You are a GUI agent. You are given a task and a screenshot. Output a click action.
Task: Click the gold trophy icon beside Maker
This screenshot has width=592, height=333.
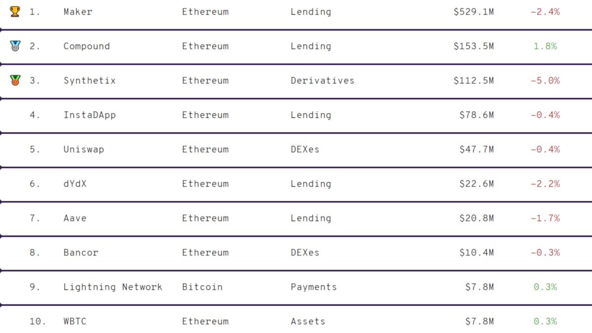(x=15, y=12)
